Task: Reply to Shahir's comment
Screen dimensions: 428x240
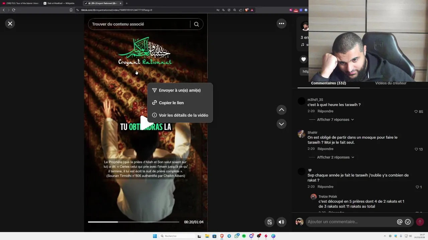Action: tap(325, 149)
